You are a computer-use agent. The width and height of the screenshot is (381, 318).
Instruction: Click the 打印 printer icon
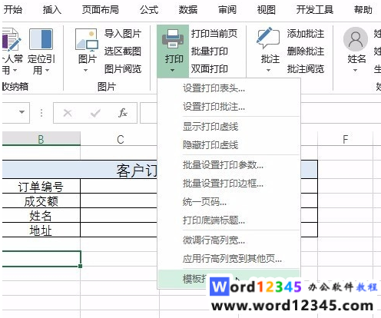coord(173,38)
